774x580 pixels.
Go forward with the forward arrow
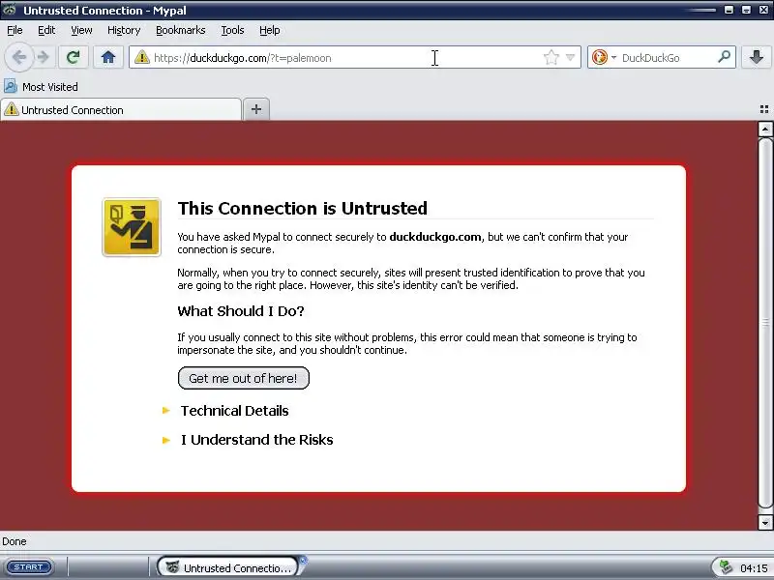point(44,57)
